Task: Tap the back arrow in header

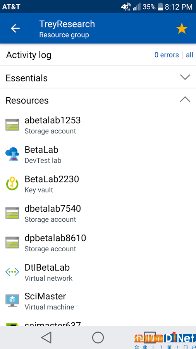Action: [x=15, y=28]
